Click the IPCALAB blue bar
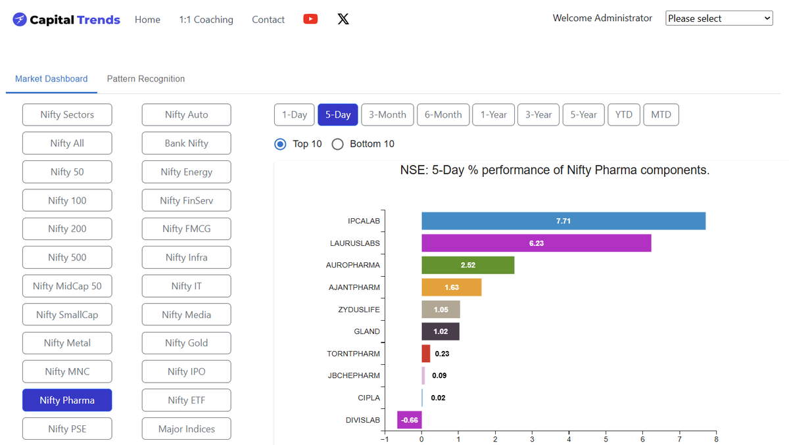The image size is (789, 445). pyautogui.click(x=563, y=221)
